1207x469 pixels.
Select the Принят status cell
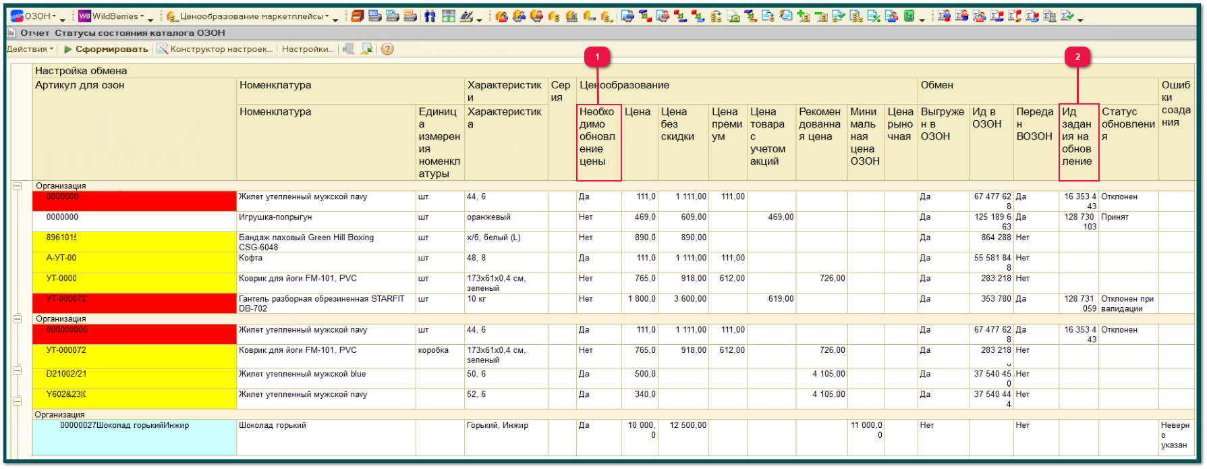tap(1129, 222)
